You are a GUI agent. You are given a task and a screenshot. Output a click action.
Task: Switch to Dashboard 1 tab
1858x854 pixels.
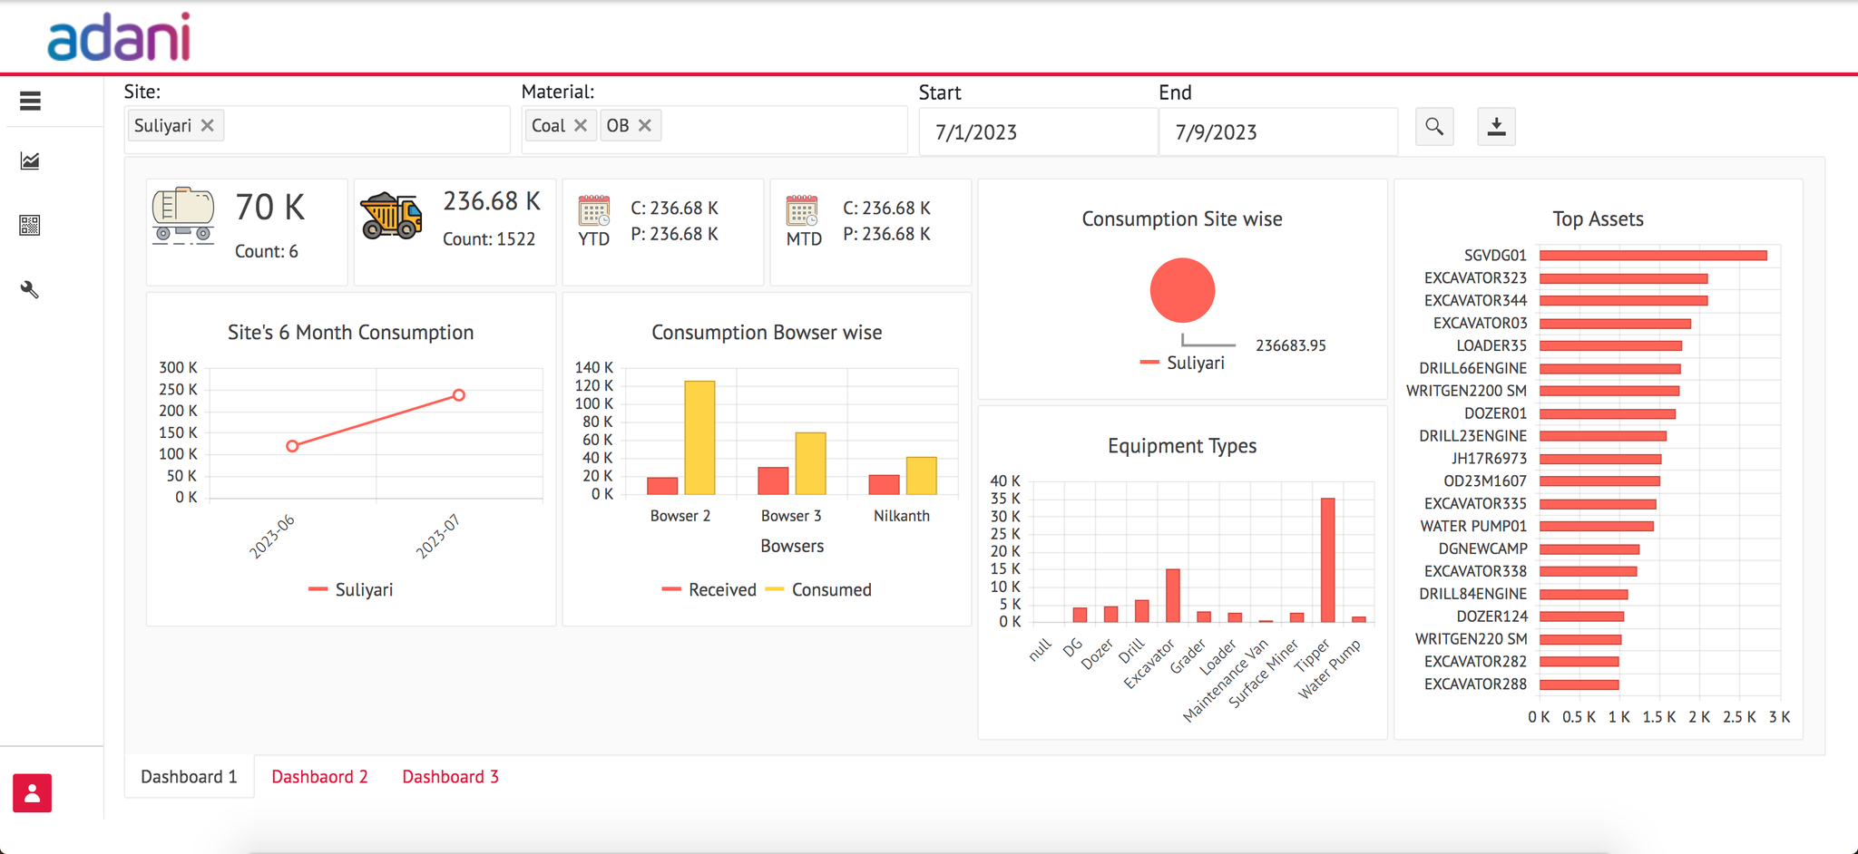coord(189,777)
